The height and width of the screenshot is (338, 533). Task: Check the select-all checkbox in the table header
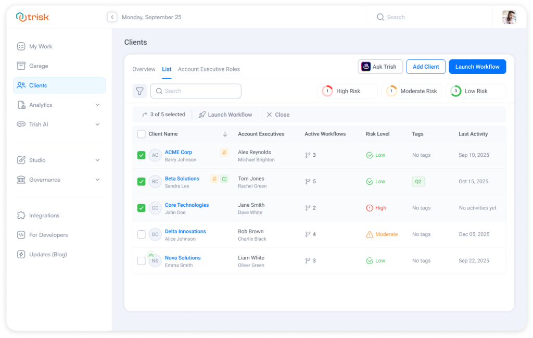point(141,134)
